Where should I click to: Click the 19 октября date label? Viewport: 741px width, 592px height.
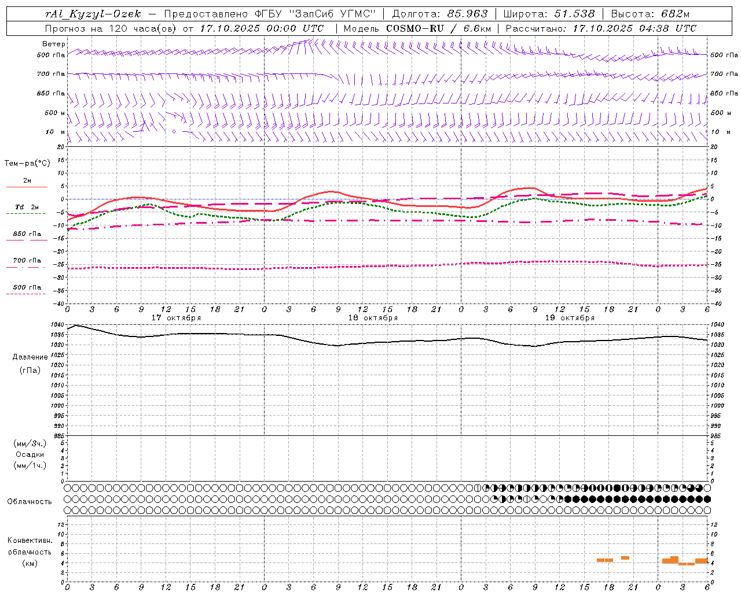(570, 318)
